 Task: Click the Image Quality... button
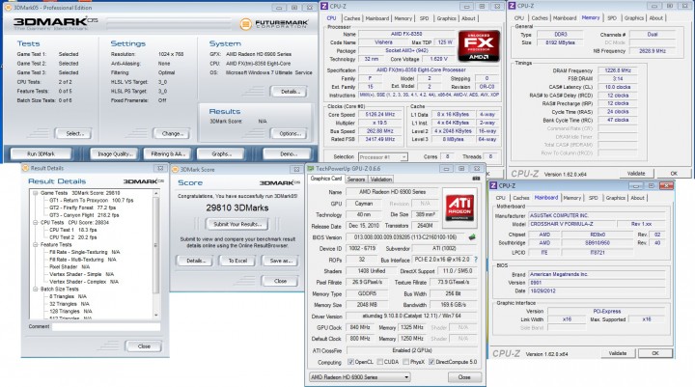115,153
